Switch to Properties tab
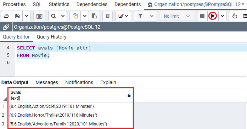247x129 pixels. click(x=14, y=4)
